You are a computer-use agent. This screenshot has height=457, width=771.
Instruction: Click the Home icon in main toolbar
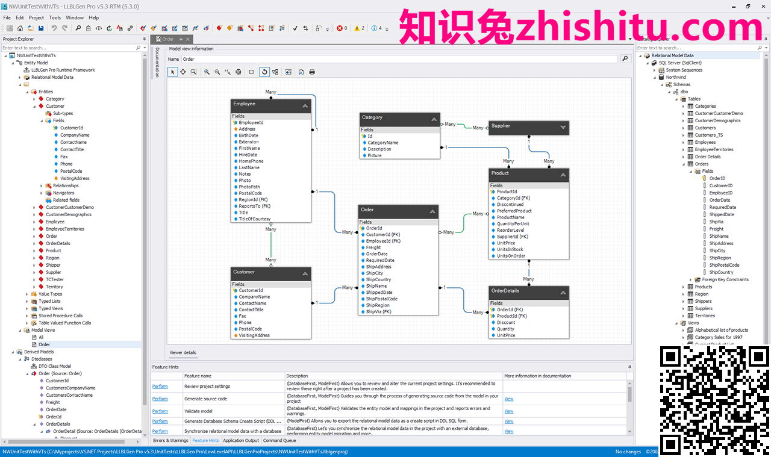coord(20,28)
